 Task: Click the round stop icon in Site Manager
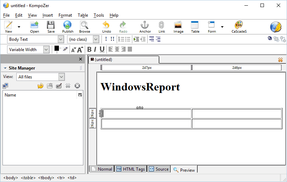(x=77, y=86)
